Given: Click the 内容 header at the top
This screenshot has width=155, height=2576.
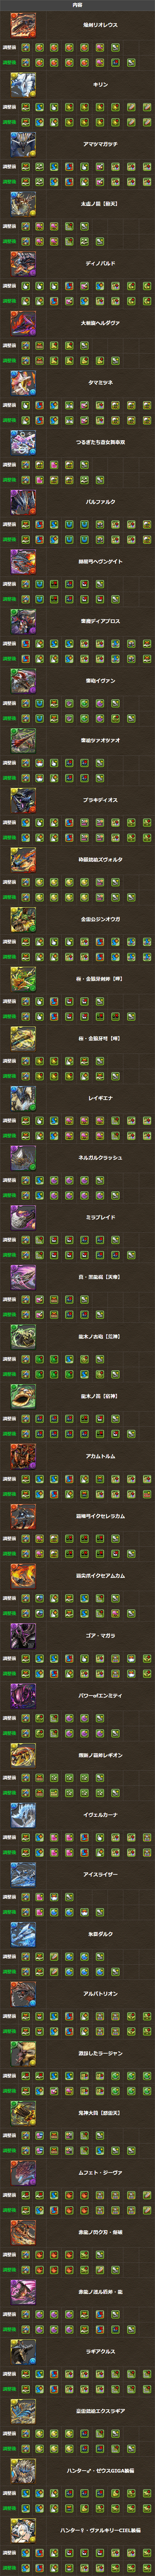Looking at the screenshot, I should click(x=77, y=5).
